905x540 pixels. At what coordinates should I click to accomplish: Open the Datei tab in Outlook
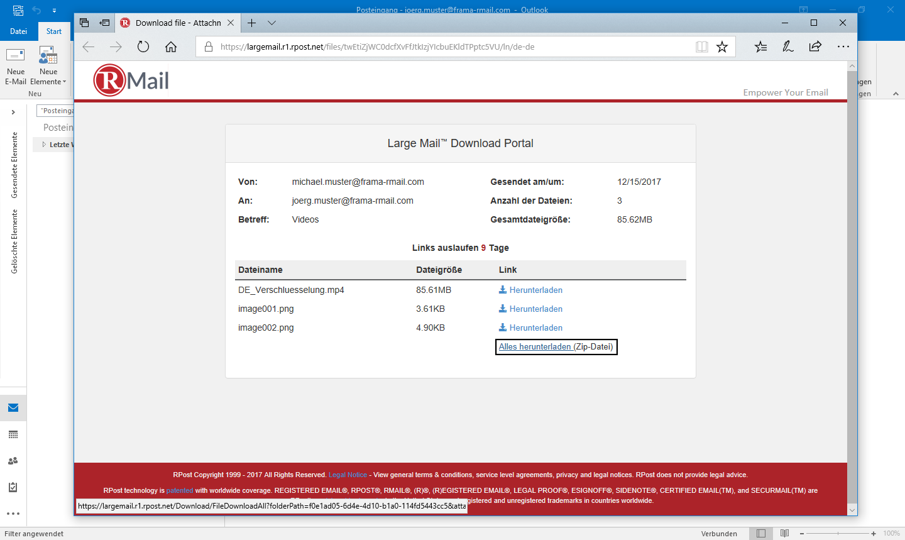coord(18,31)
